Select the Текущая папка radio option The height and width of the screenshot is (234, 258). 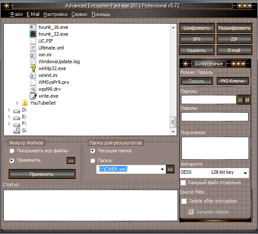pyautogui.click(x=92, y=151)
